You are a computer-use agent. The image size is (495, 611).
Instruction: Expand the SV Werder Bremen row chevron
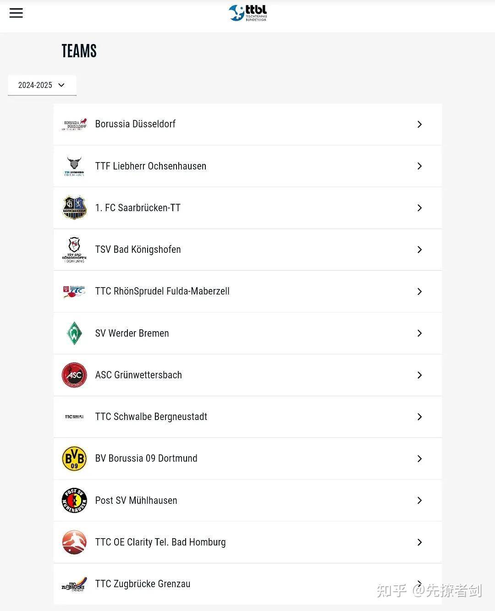(419, 333)
